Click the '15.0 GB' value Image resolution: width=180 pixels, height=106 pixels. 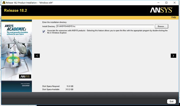[70, 86]
